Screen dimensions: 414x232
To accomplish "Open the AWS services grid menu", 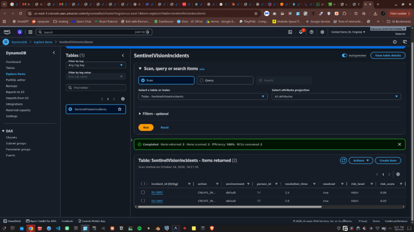I will 30,32.
